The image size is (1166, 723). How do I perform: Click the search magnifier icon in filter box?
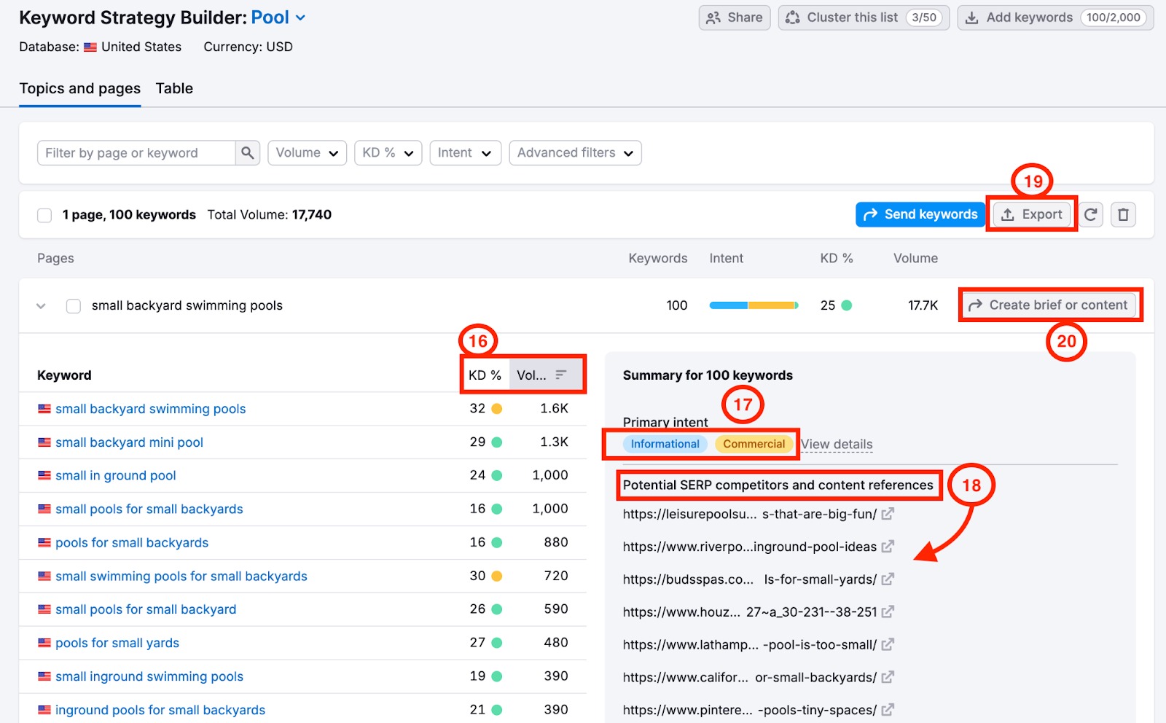point(248,153)
